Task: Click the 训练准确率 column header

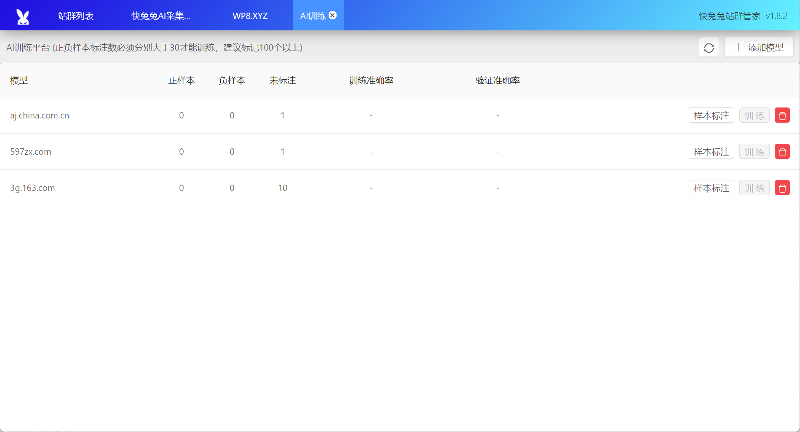Action: (x=371, y=80)
